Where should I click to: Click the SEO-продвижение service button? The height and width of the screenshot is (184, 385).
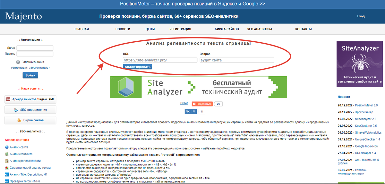pos(30,110)
